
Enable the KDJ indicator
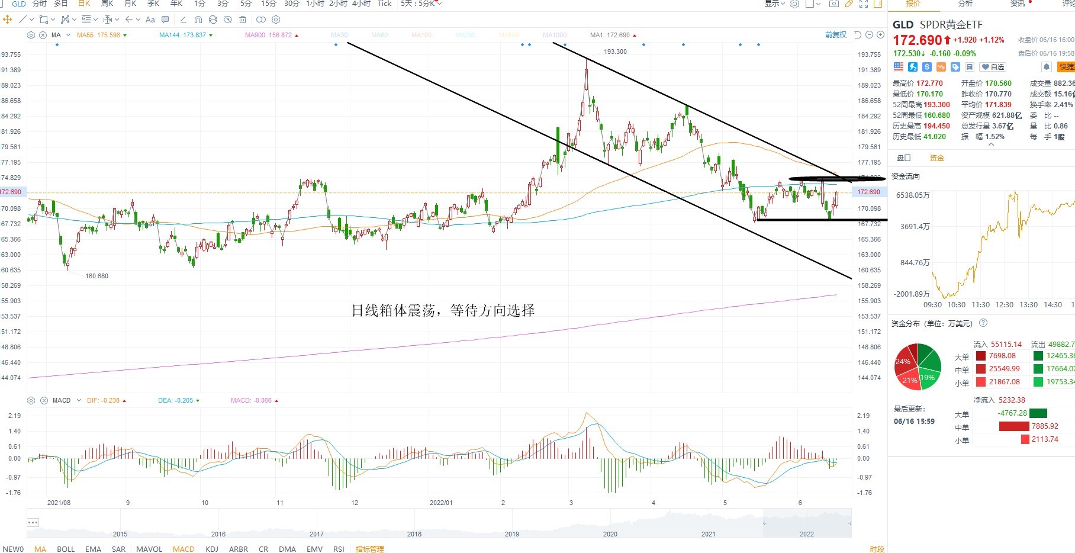212,549
